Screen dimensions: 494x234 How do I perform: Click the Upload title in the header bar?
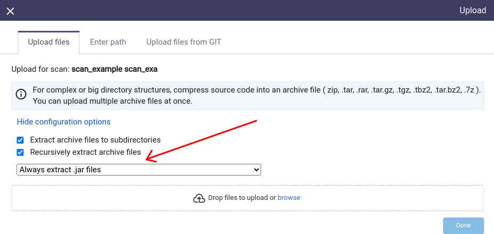[x=473, y=11]
